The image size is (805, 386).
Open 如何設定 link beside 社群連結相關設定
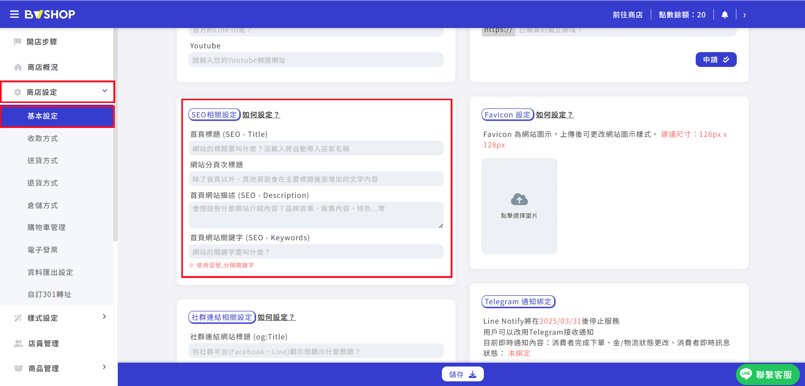[276, 317]
